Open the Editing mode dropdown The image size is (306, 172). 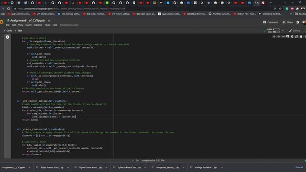295,31
